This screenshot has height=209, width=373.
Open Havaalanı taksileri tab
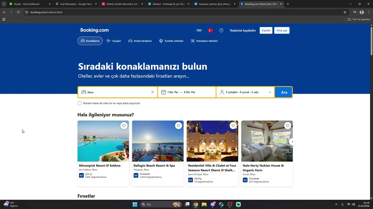pyautogui.click(x=204, y=41)
